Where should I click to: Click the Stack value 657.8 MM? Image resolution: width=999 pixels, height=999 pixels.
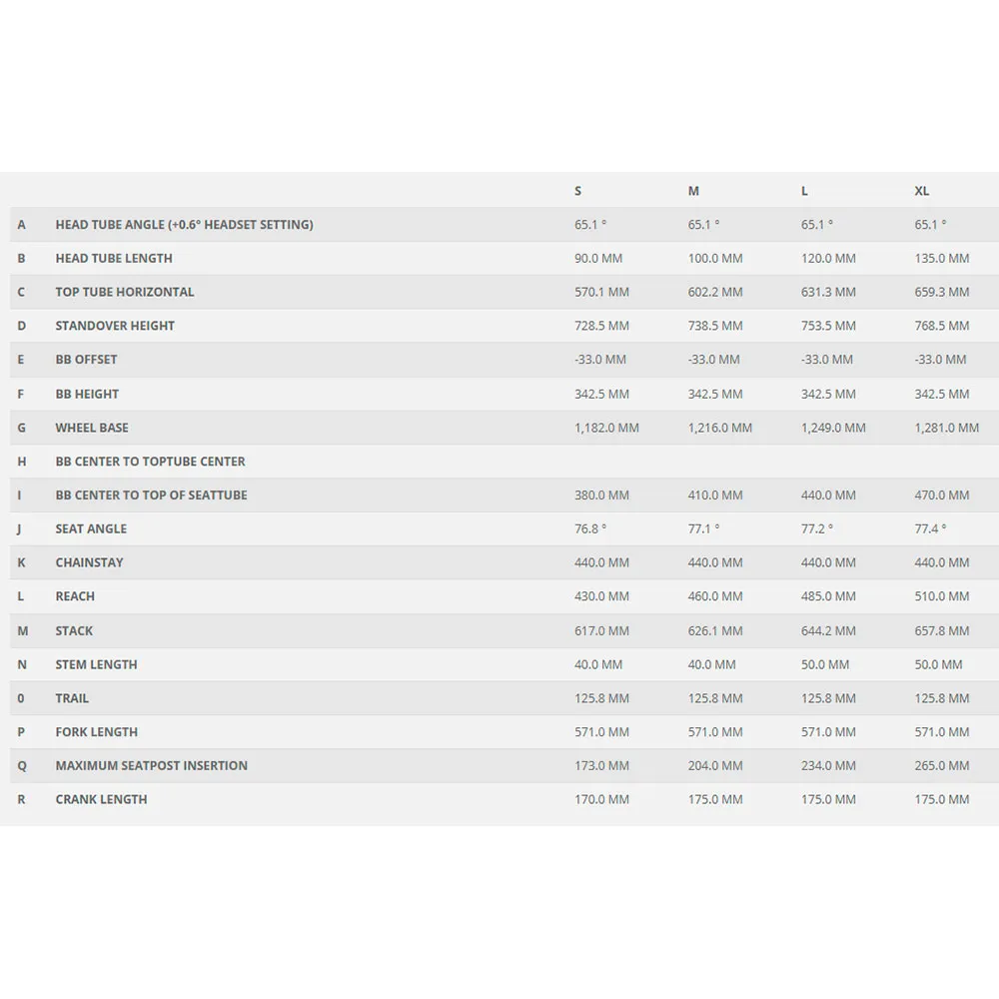coord(942,630)
